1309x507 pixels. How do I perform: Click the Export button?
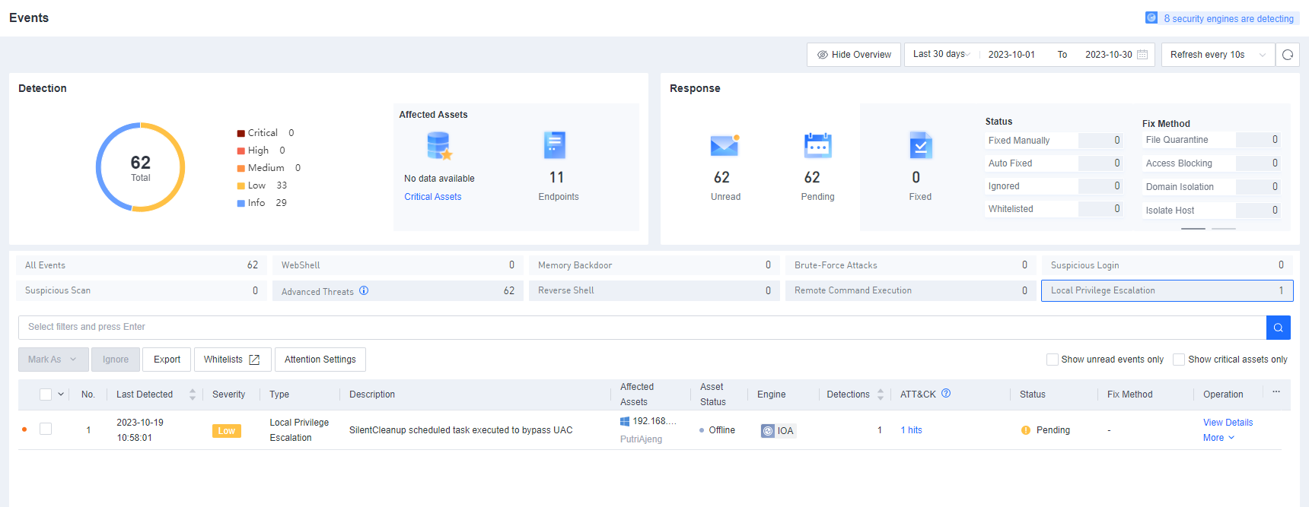point(167,360)
